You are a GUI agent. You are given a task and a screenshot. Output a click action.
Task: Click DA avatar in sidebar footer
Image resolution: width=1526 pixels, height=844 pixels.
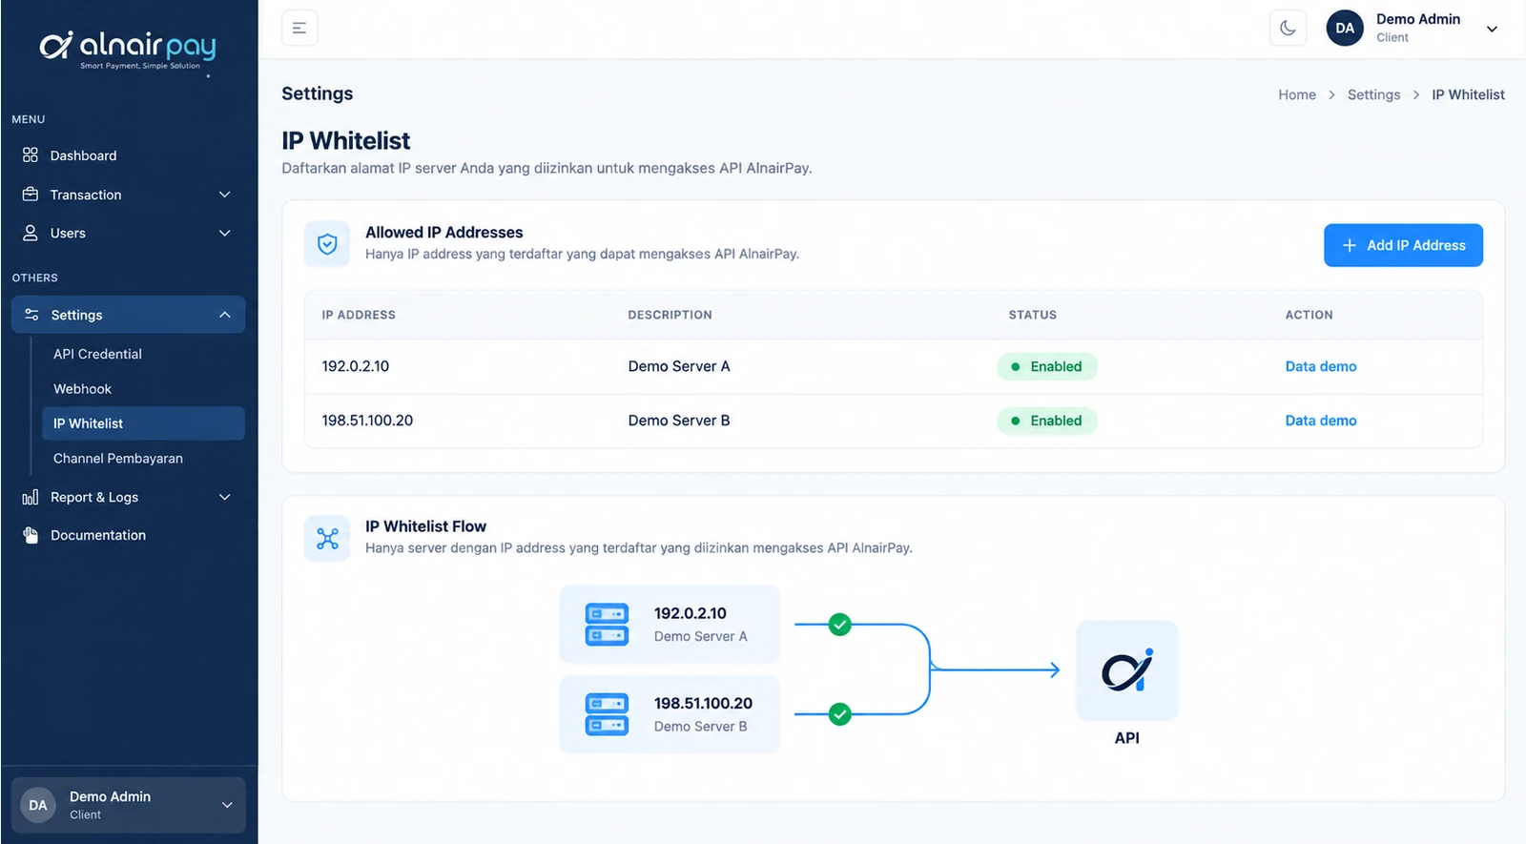(x=38, y=805)
